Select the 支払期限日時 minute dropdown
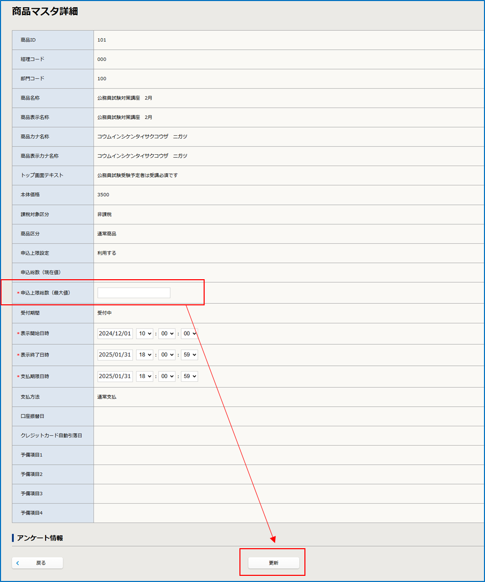 tap(167, 377)
